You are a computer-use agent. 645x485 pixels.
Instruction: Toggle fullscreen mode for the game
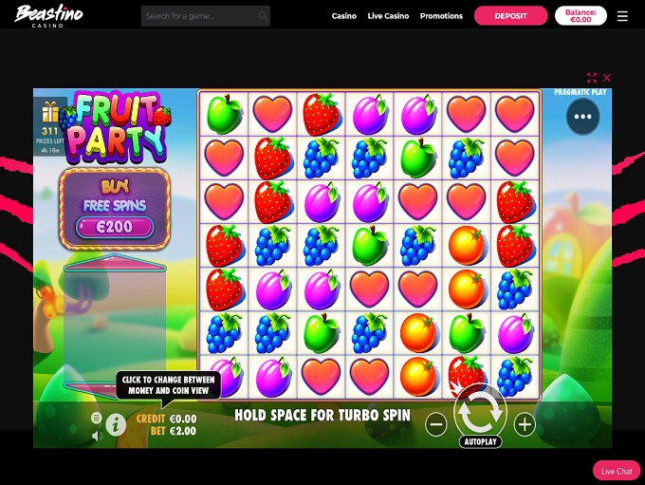[592, 78]
